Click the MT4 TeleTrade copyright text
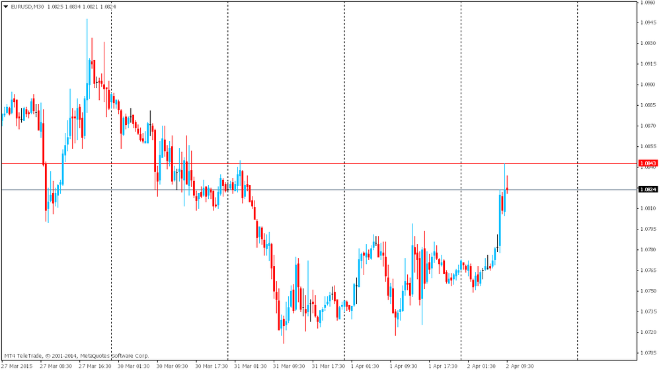The image size is (661, 371). [77, 355]
